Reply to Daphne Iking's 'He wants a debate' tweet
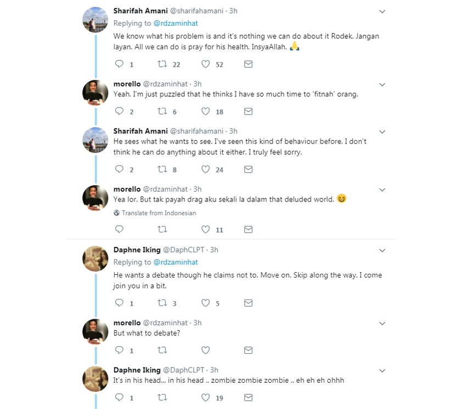461x409 pixels. 119,303
